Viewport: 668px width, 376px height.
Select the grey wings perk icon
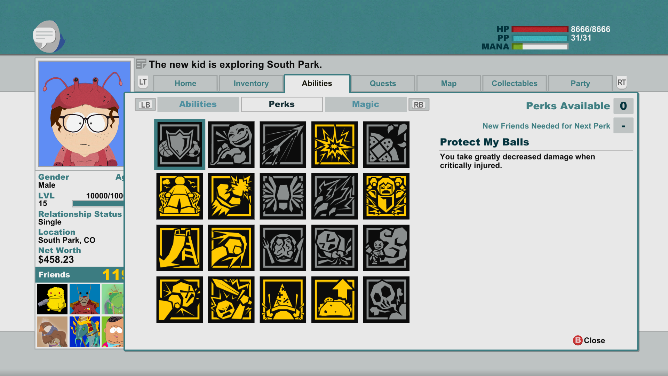283,196
